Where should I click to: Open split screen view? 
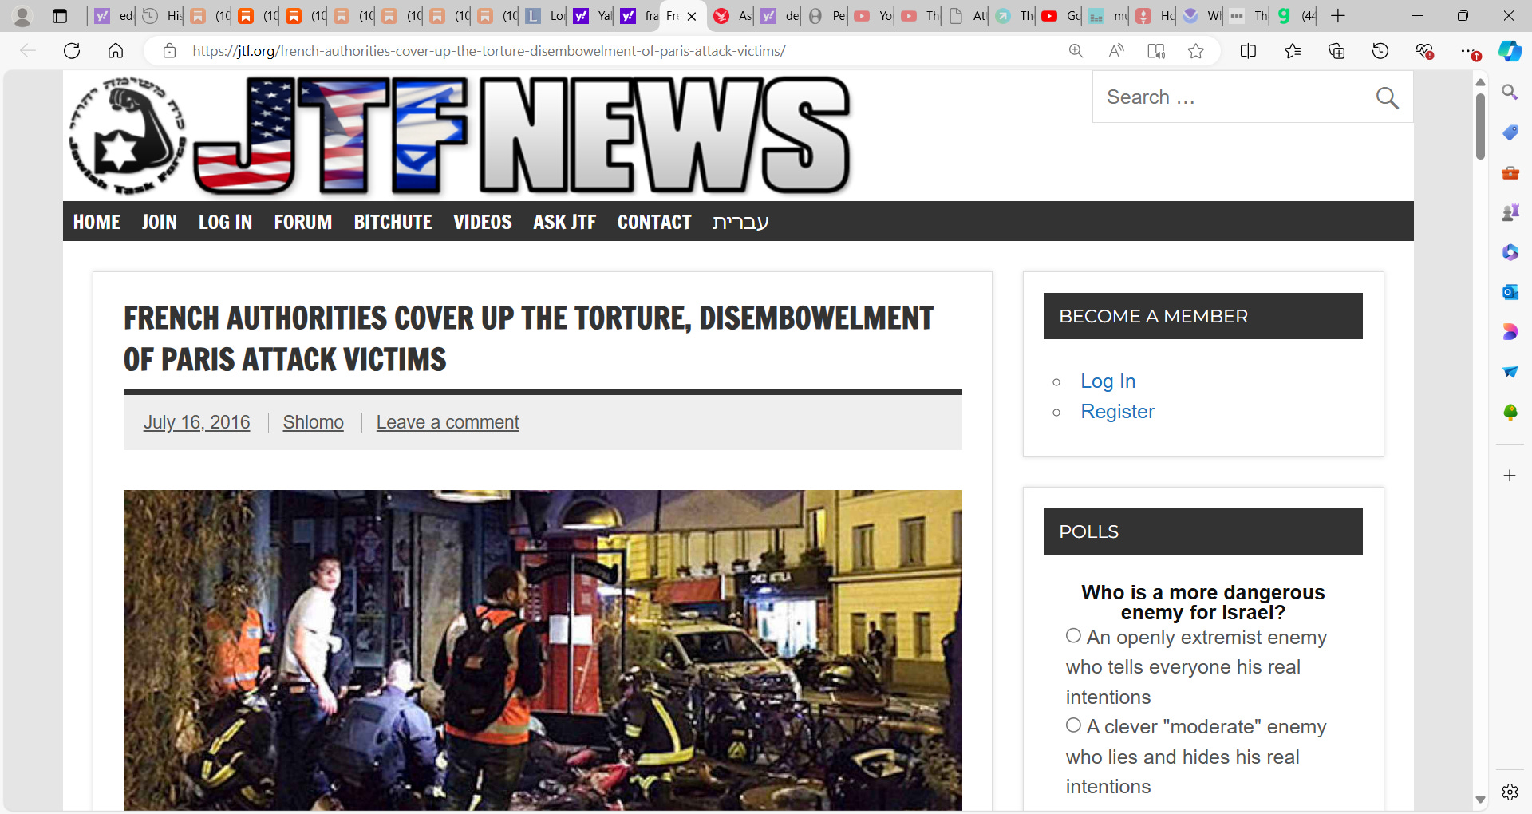tap(1249, 51)
